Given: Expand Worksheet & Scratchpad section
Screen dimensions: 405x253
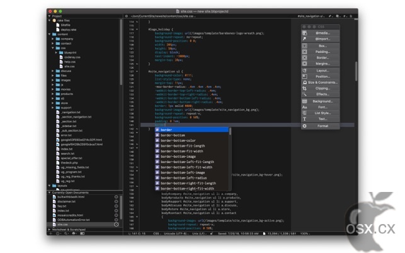Looking at the screenshot, I should pos(49,230).
